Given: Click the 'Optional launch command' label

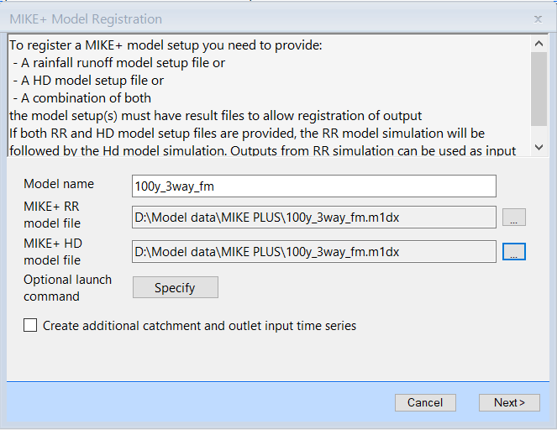Looking at the screenshot, I should pos(67,288).
